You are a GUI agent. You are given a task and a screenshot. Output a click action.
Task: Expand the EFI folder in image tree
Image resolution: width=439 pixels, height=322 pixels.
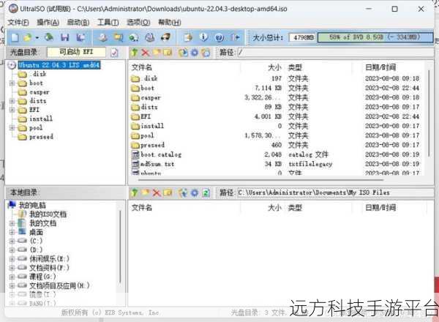pyautogui.click(x=12, y=110)
